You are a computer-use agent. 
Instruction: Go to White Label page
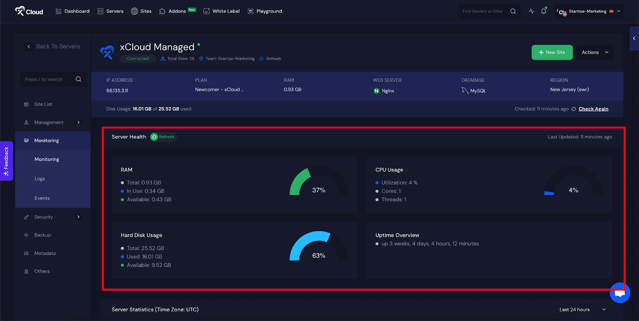click(221, 11)
